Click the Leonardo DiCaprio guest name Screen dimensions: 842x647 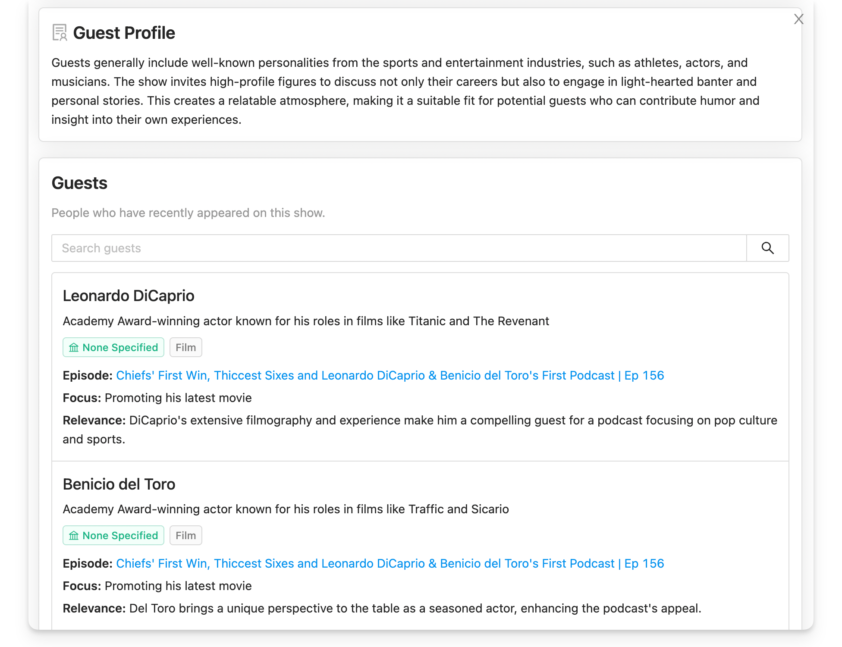[x=129, y=296]
